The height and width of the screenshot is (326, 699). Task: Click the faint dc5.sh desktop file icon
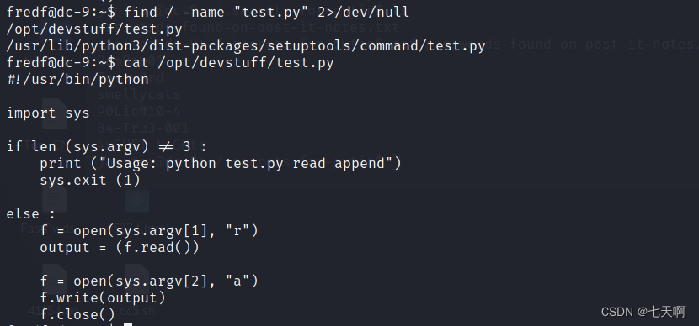[x=137, y=279]
